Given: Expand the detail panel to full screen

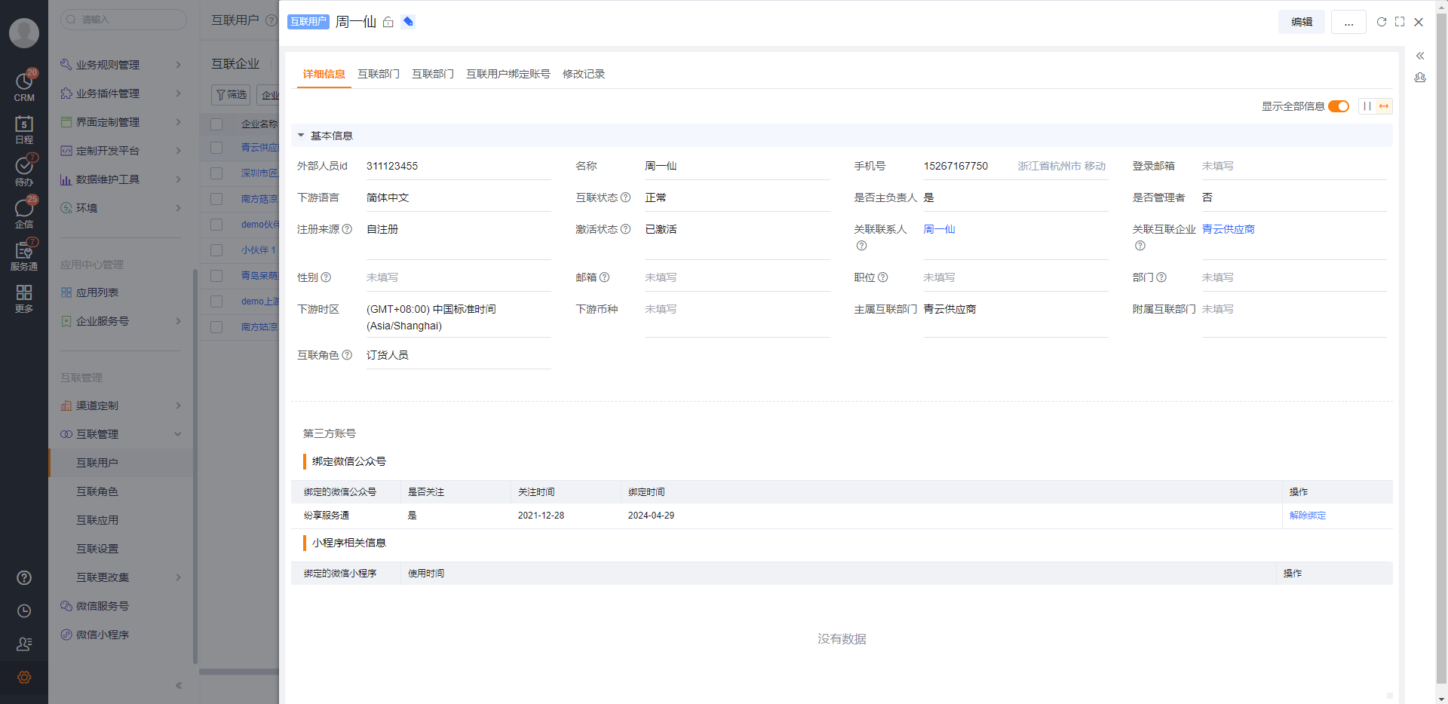Looking at the screenshot, I should pyautogui.click(x=1400, y=22).
